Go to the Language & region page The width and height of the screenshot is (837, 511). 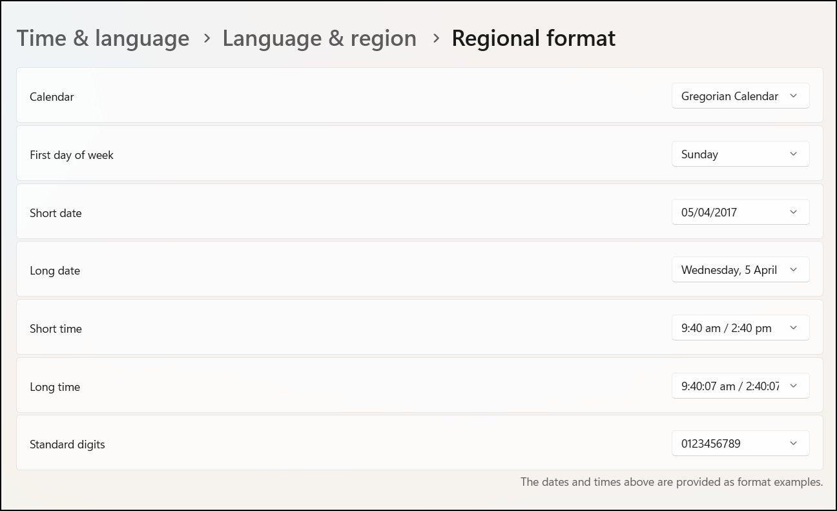pos(320,38)
